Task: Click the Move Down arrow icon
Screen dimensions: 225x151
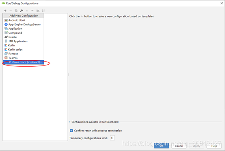Action: tap(32, 11)
